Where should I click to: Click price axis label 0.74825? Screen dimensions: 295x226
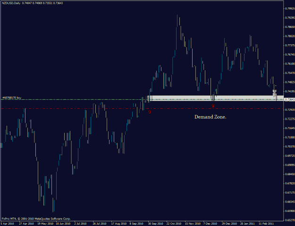coord(290,82)
